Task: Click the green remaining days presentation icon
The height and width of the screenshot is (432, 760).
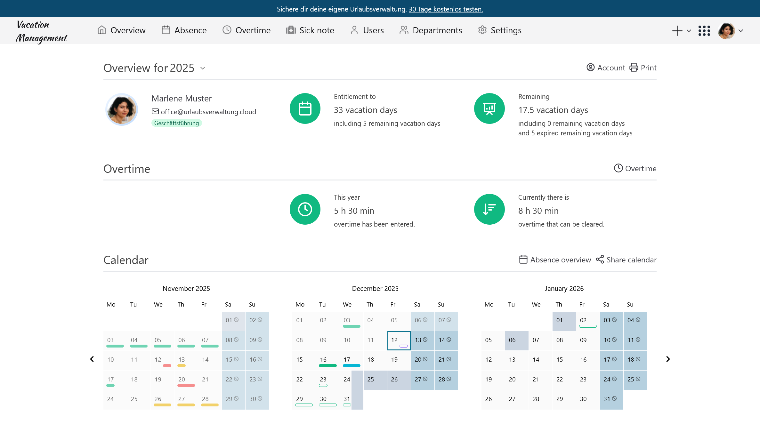Action: pyautogui.click(x=489, y=108)
